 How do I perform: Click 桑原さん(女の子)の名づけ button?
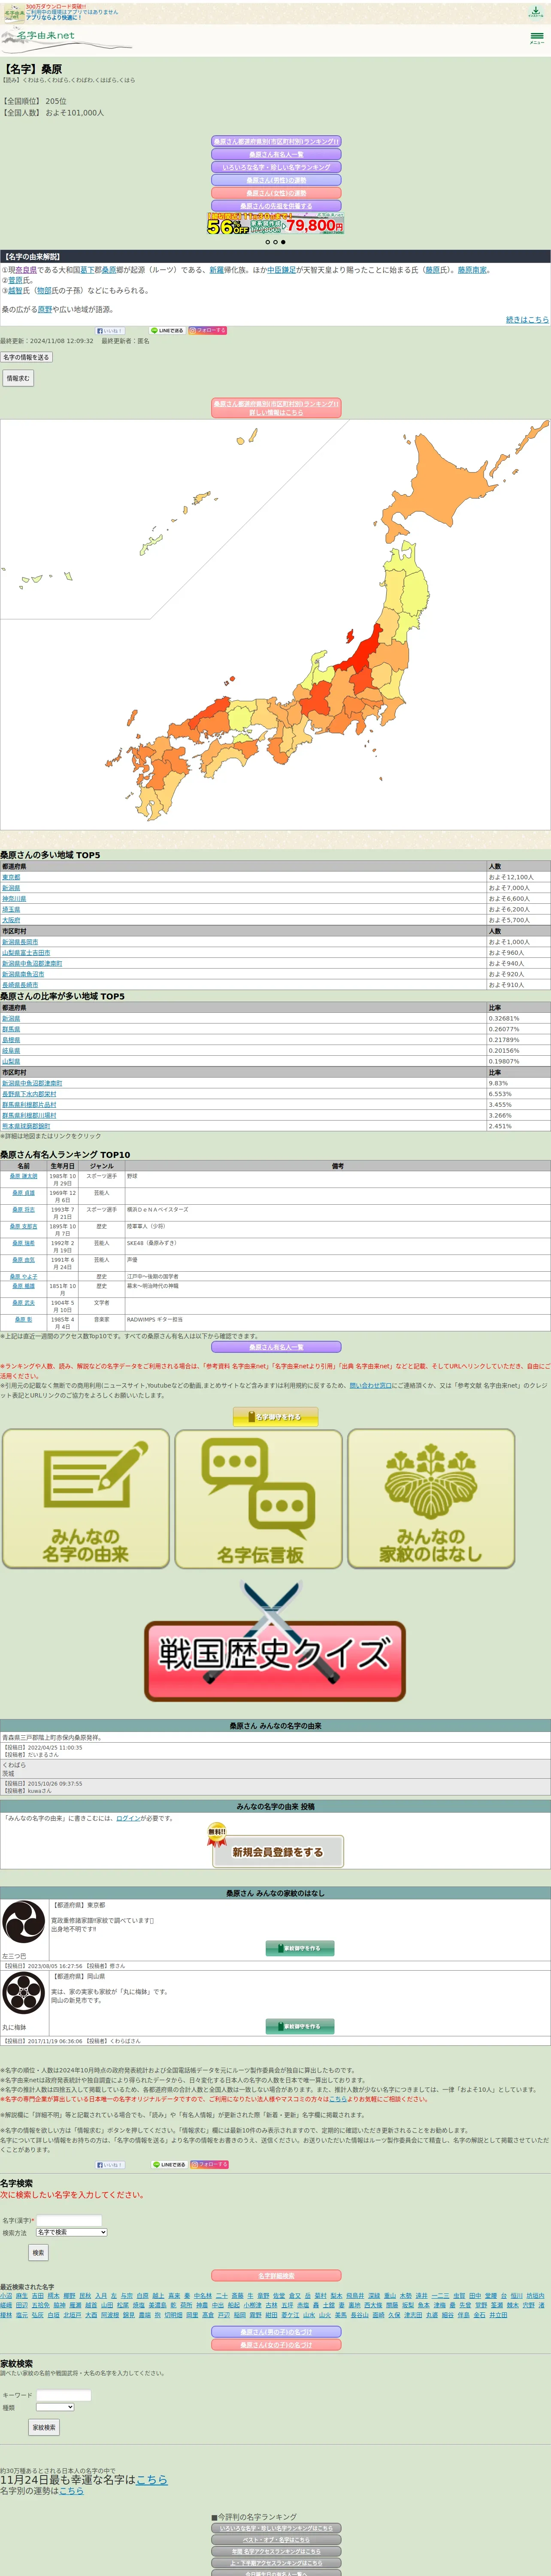pyautogui.click(x=276, y=2344)
